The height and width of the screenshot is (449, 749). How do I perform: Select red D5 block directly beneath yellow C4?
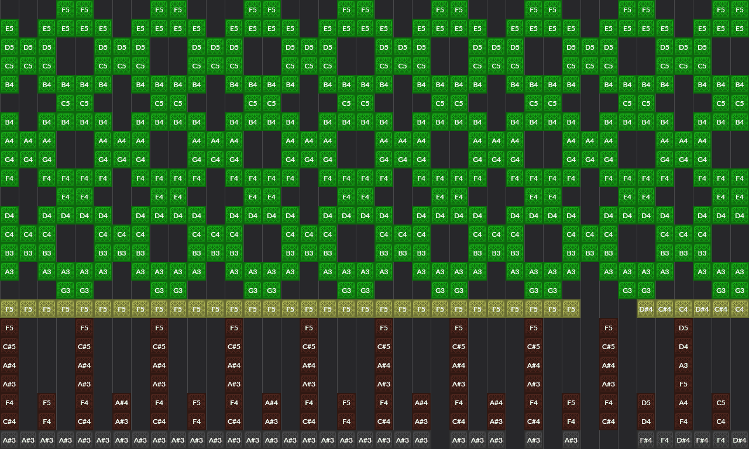pyautogui.click(x=683, y=328)
